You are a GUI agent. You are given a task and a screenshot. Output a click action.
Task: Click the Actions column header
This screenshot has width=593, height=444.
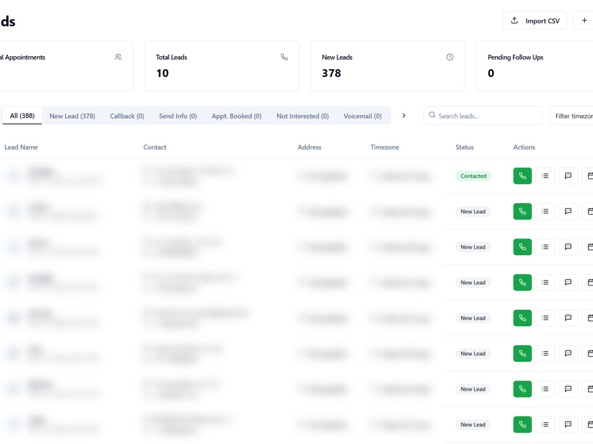(524, 147)
